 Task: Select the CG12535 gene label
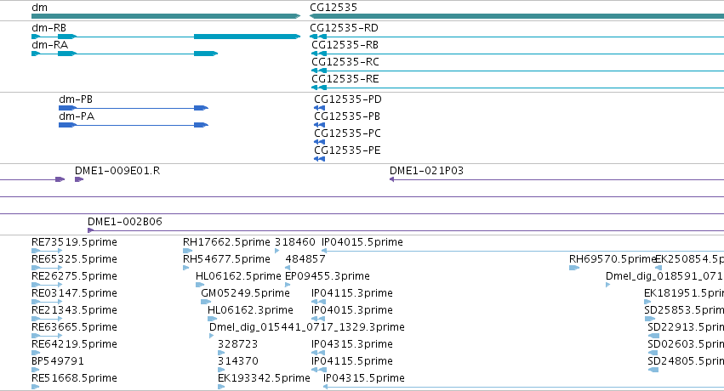tap(333, 8)
